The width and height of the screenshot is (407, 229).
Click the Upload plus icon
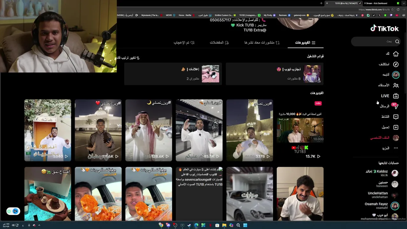click(396, 127)
